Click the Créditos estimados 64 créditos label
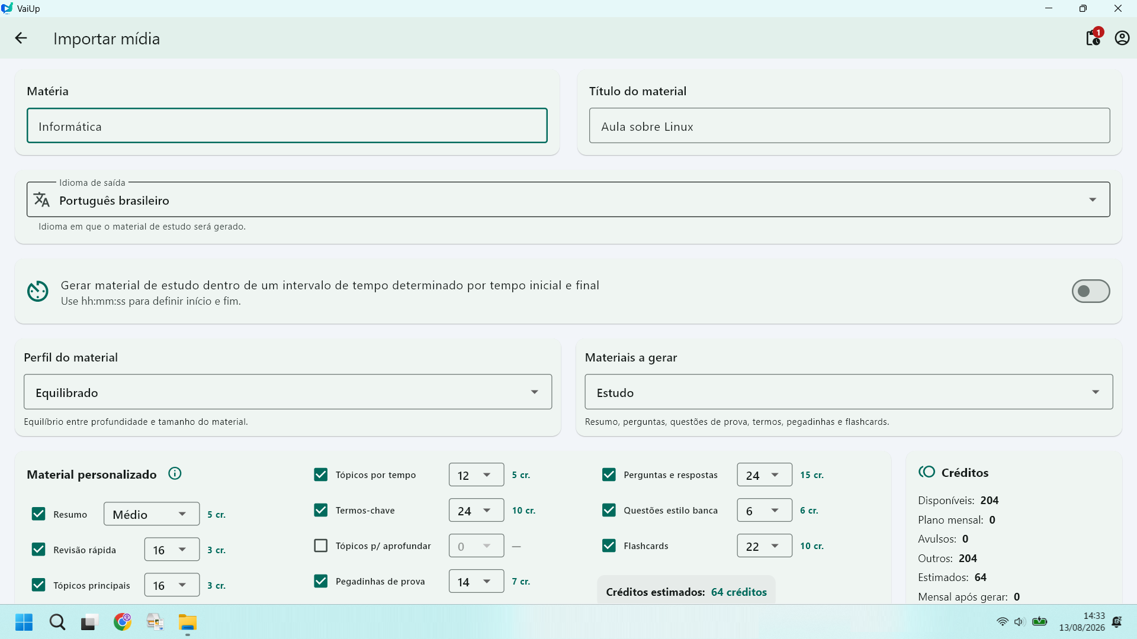 [x=686, y=592]
